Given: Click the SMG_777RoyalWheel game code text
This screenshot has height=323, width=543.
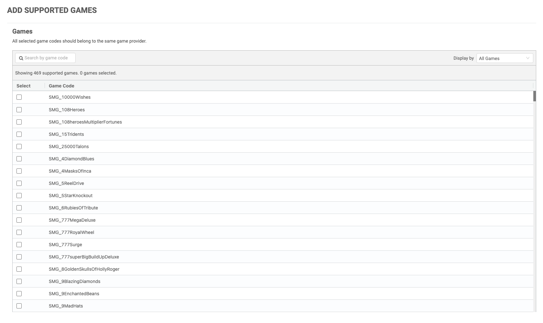Looking at the screenshot, I should coord(71,232).
